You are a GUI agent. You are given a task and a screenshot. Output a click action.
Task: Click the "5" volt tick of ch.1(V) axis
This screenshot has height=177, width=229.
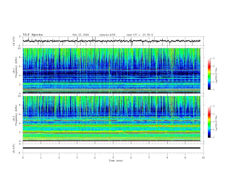pyautogui.click(x=20, y=37)
